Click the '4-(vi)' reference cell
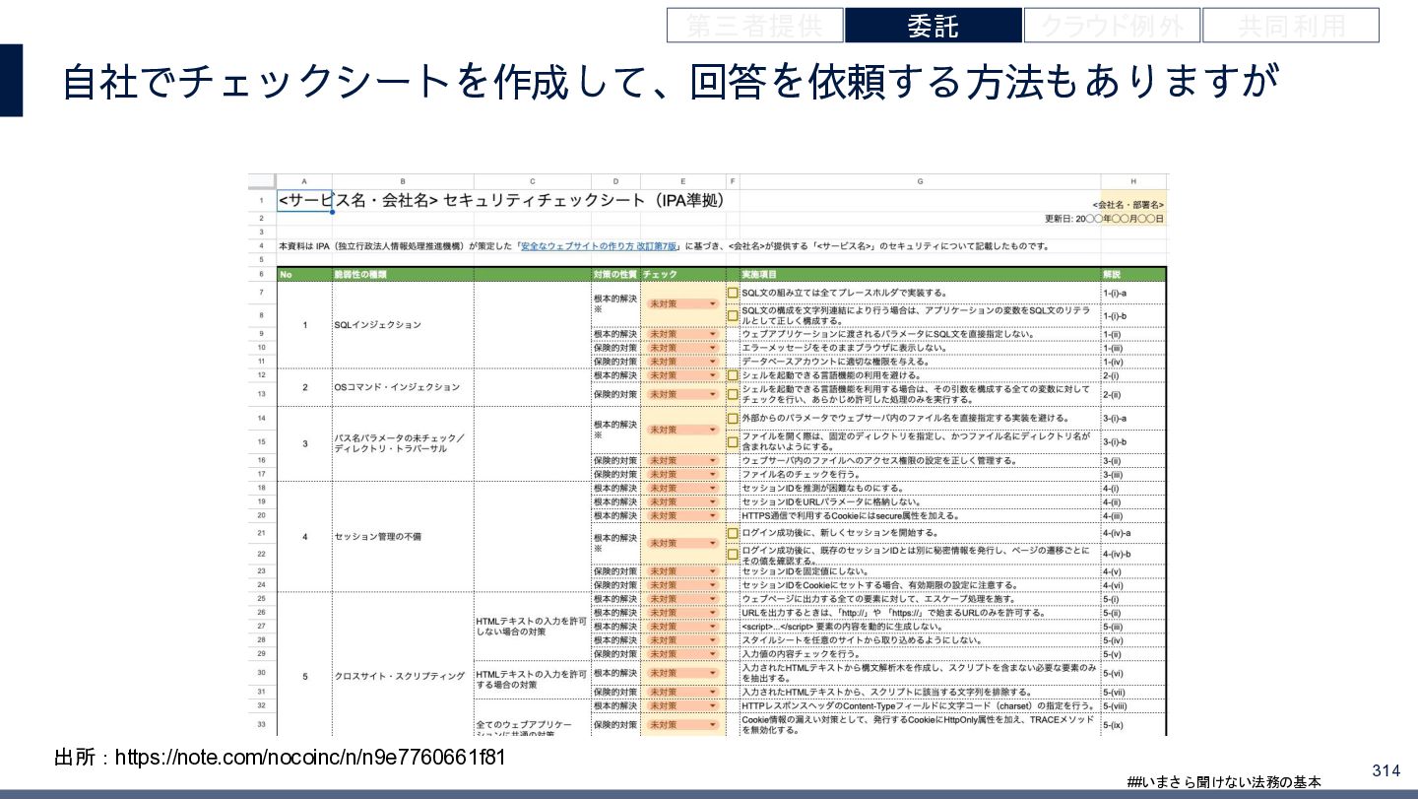 [x=1133, y=585]
